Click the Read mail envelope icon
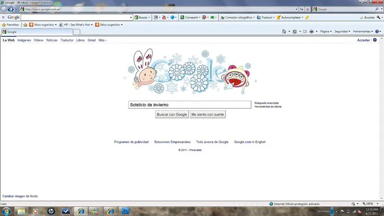The width and height of the screenshot is (384, 216). coord(304,31)
